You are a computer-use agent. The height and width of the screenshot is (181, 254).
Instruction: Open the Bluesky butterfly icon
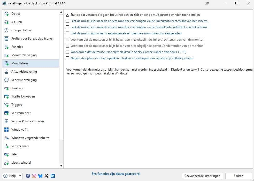(x=40, y=176)
